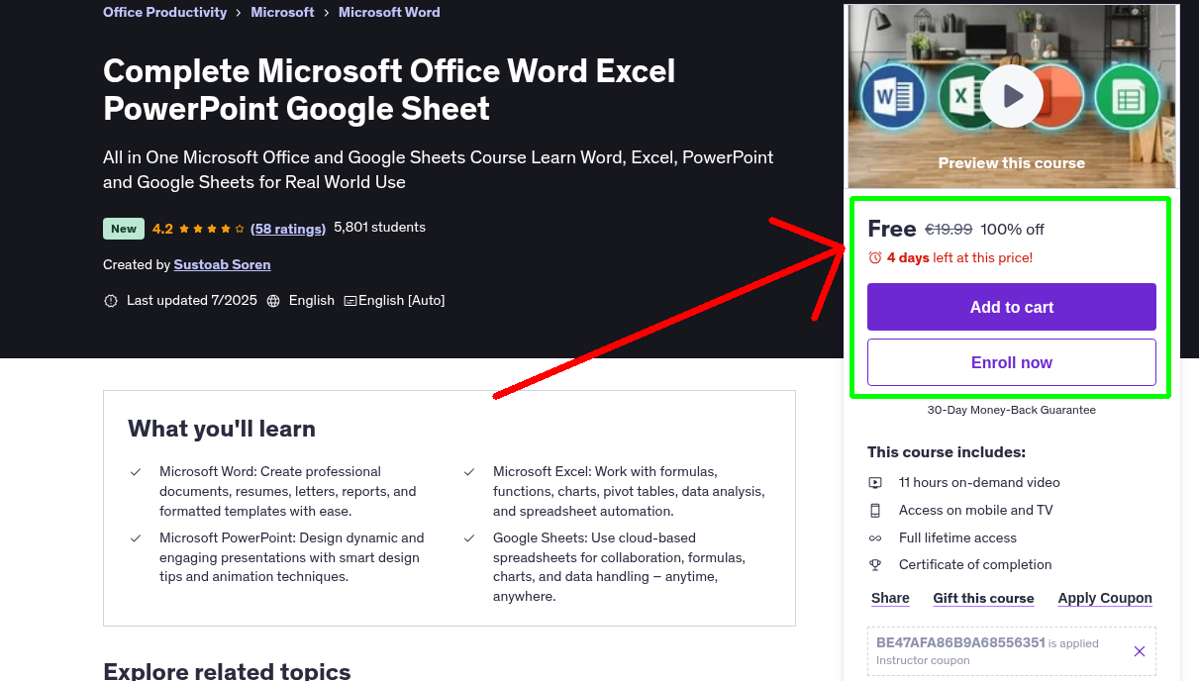This screenshot has height=681, width=1199.
Task: Click the mobile device icon
Action: (875, 511)
